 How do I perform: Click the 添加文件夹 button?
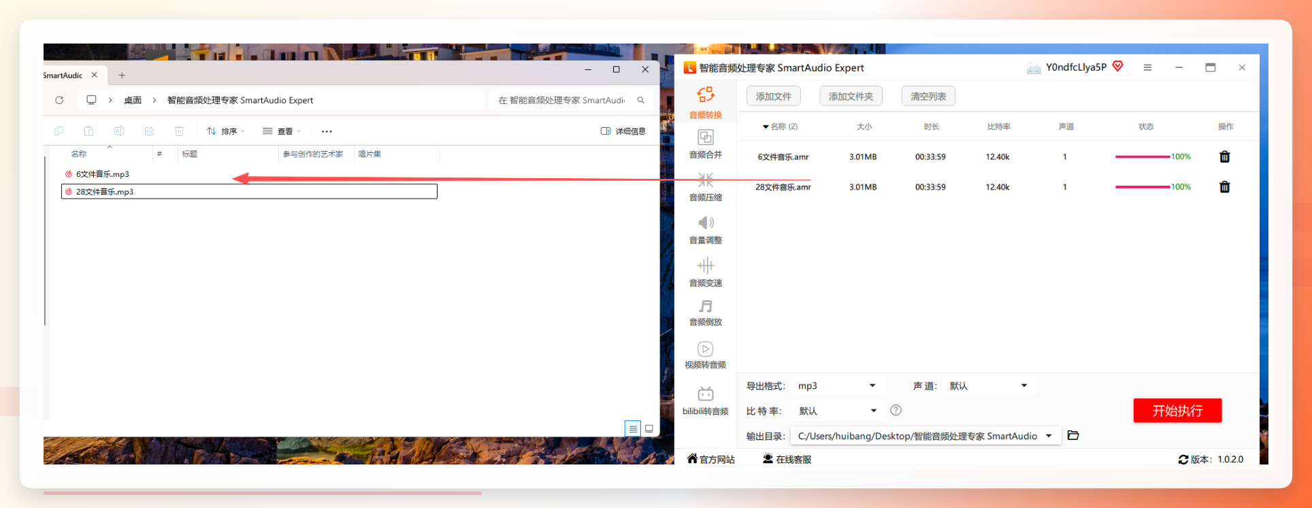point(851,97)
